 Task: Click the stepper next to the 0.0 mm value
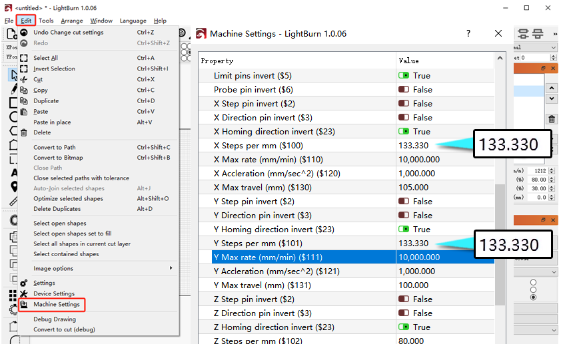point(552,198)
